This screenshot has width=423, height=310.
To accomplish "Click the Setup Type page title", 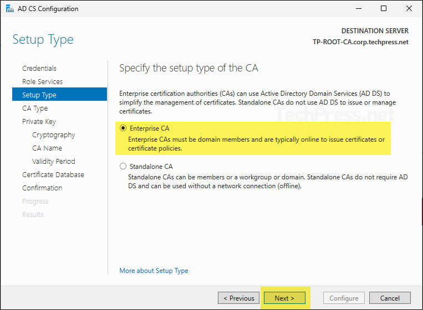I will [43, 40].
